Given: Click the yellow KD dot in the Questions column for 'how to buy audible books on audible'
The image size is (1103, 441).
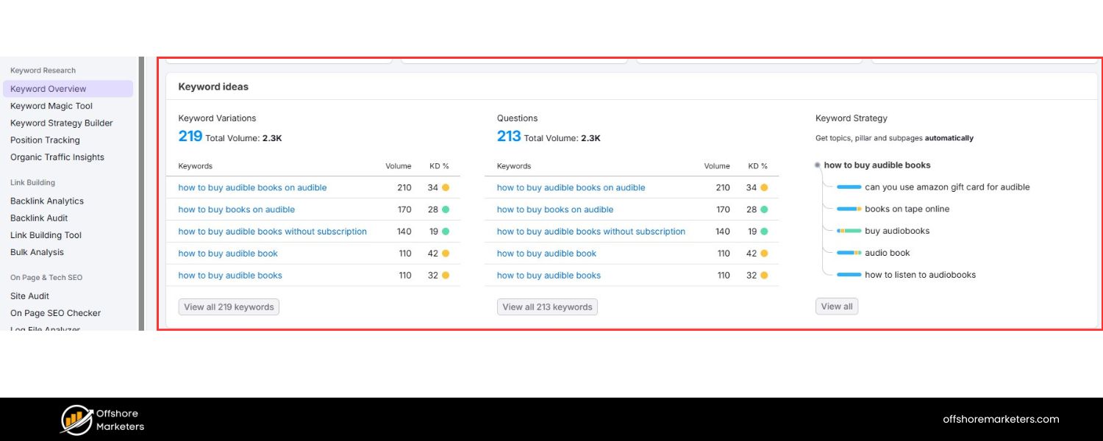Looking at the screenshot, I should point(765,187).
